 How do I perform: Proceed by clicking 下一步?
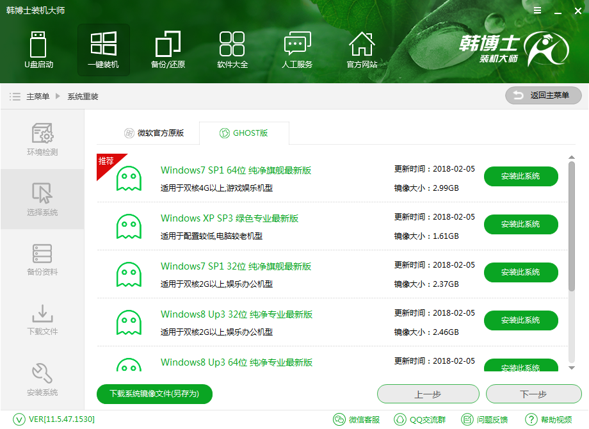pyautogui.click(x=534, y=394)
